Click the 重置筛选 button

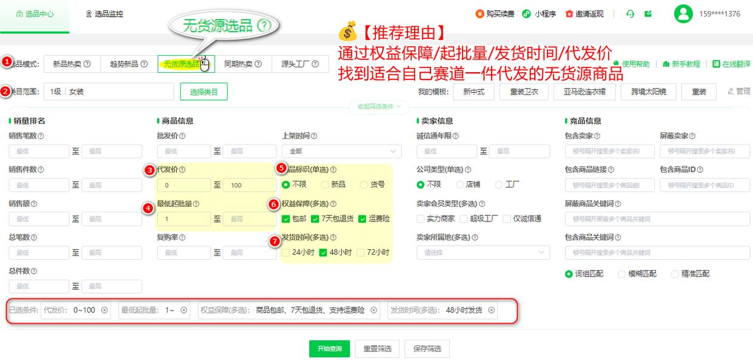377,349
